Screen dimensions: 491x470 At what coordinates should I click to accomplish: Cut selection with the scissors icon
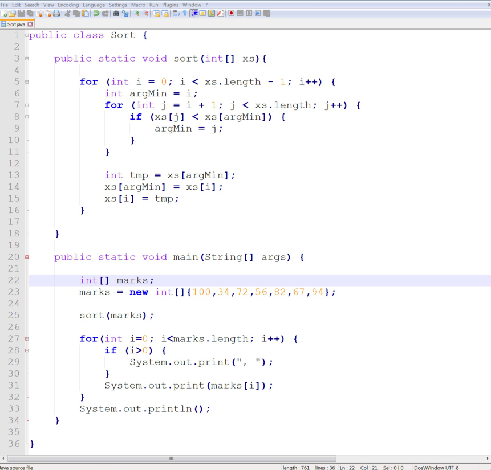67,13
